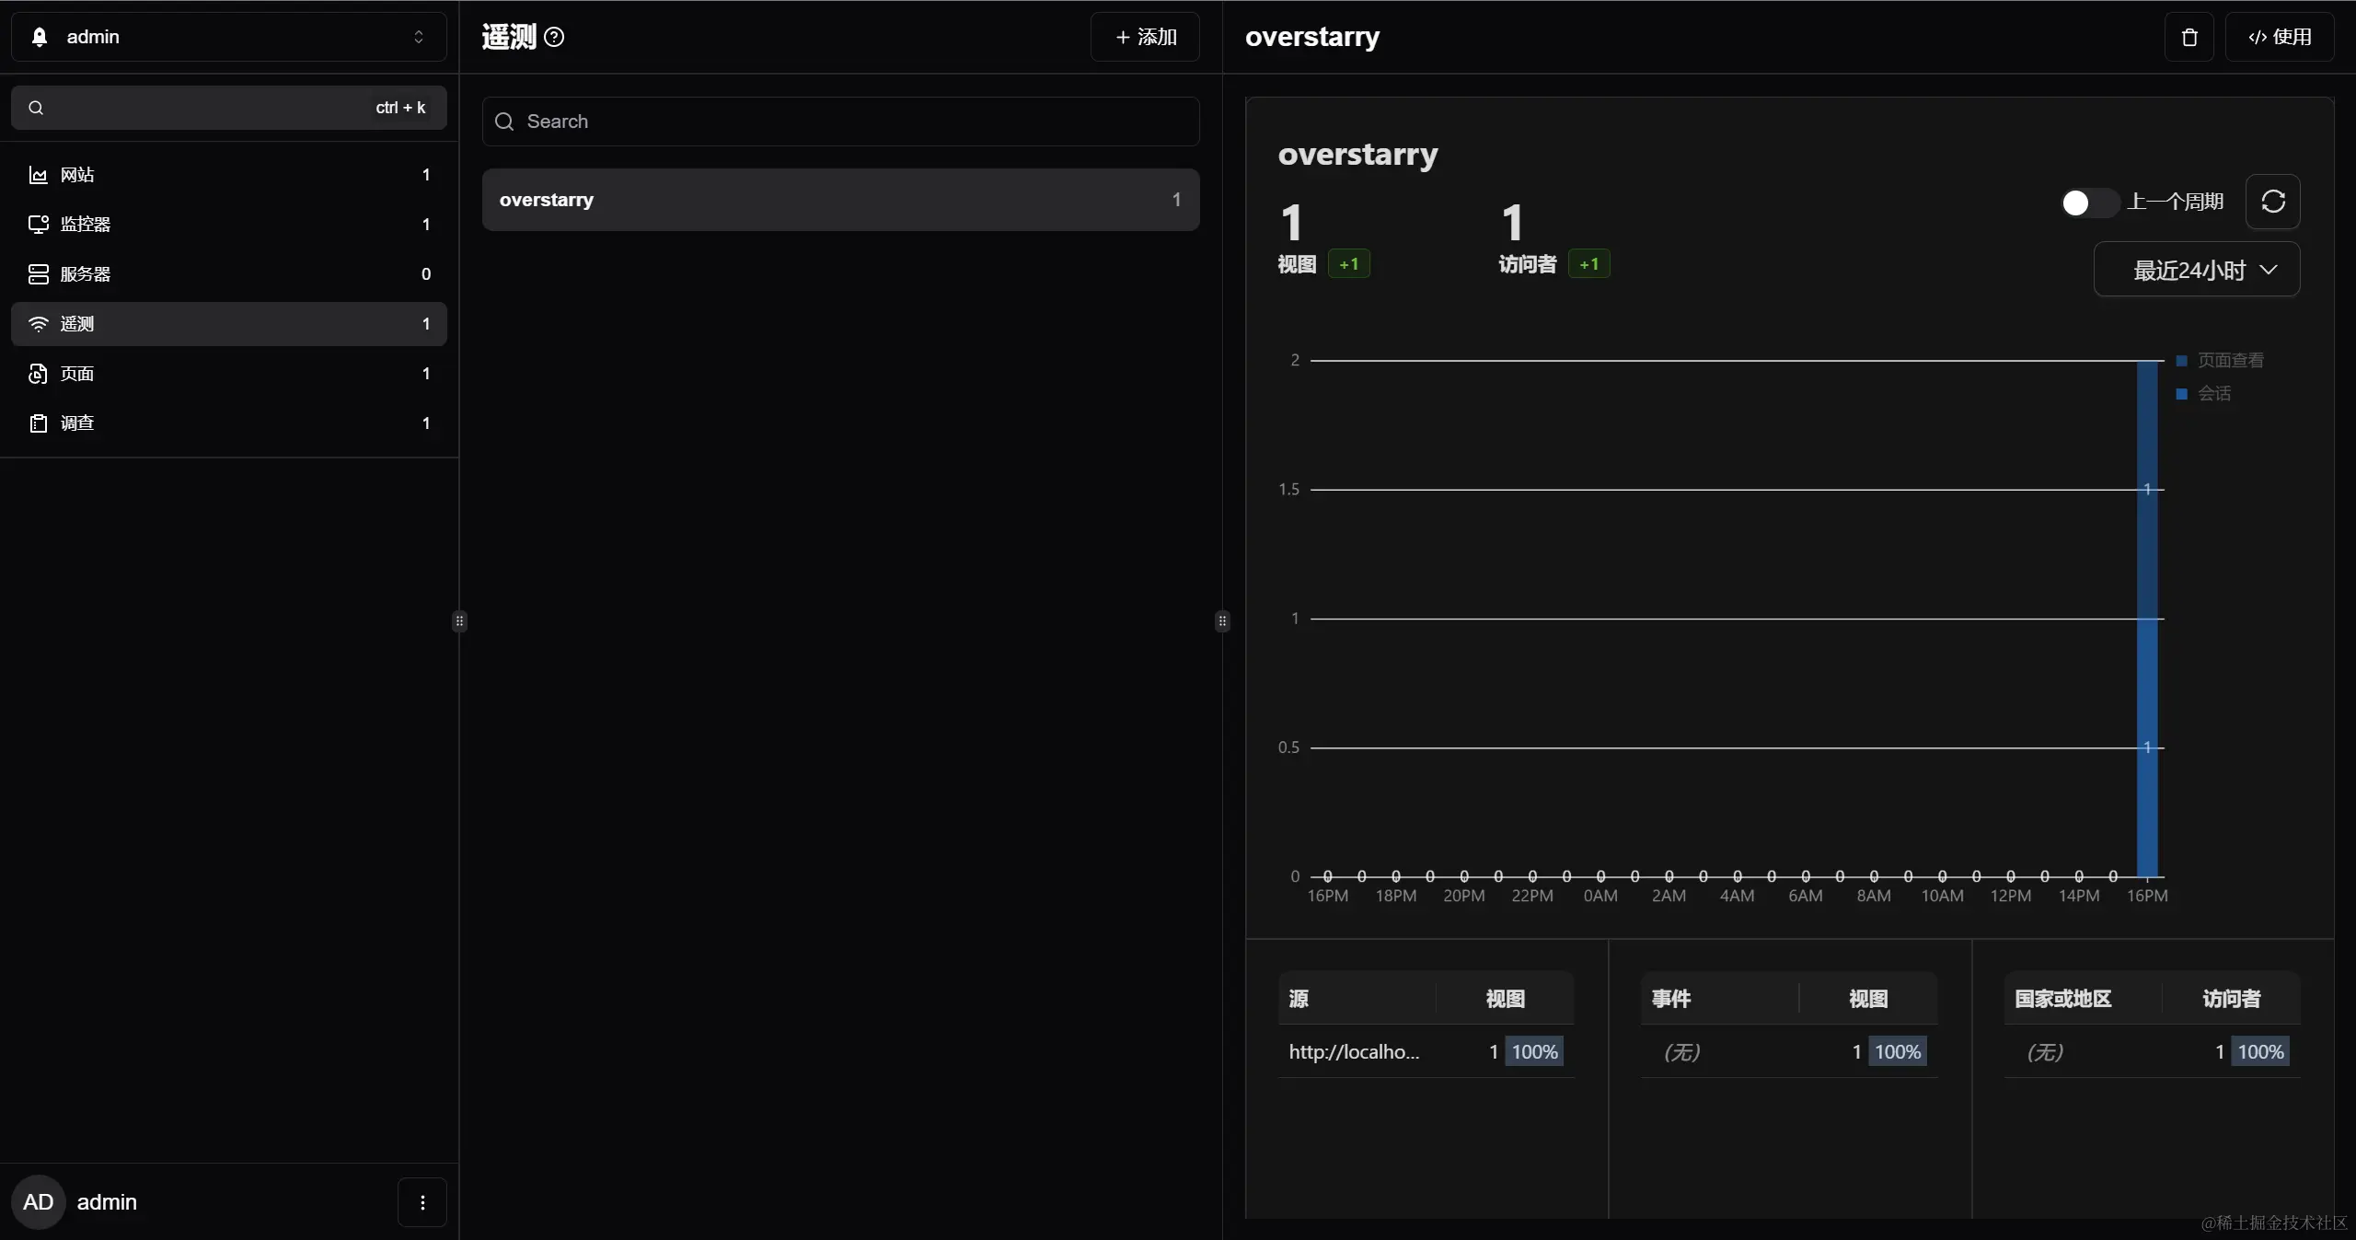Click the 添加 button

(1145, 37)
